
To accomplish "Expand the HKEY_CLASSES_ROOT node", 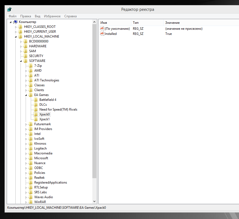I will (x=16, y=27).
